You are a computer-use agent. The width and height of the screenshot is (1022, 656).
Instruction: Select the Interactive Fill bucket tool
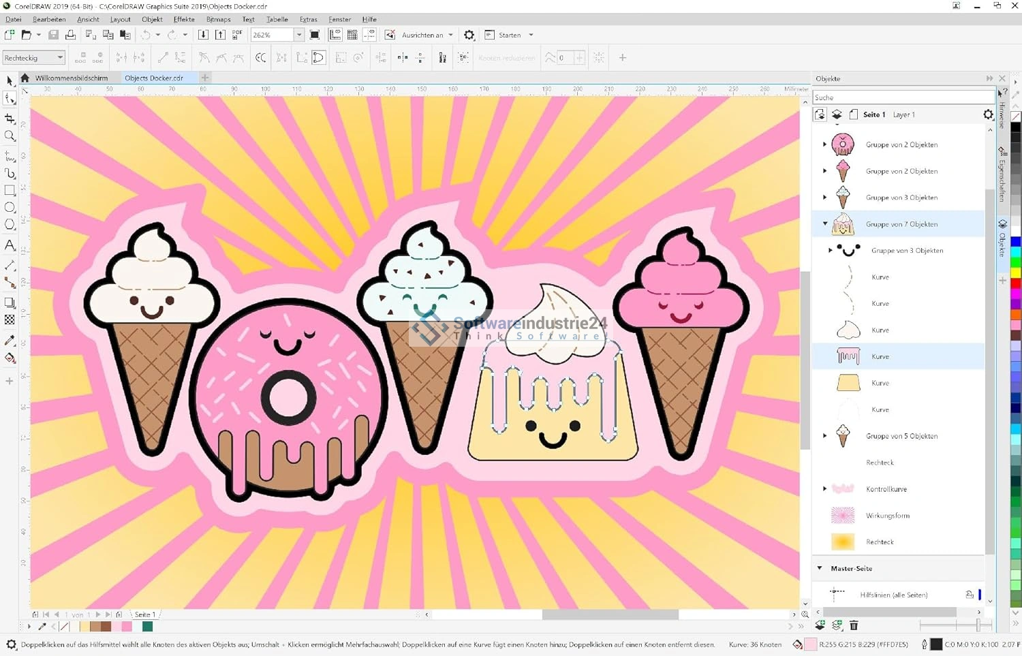click(10, 358)
